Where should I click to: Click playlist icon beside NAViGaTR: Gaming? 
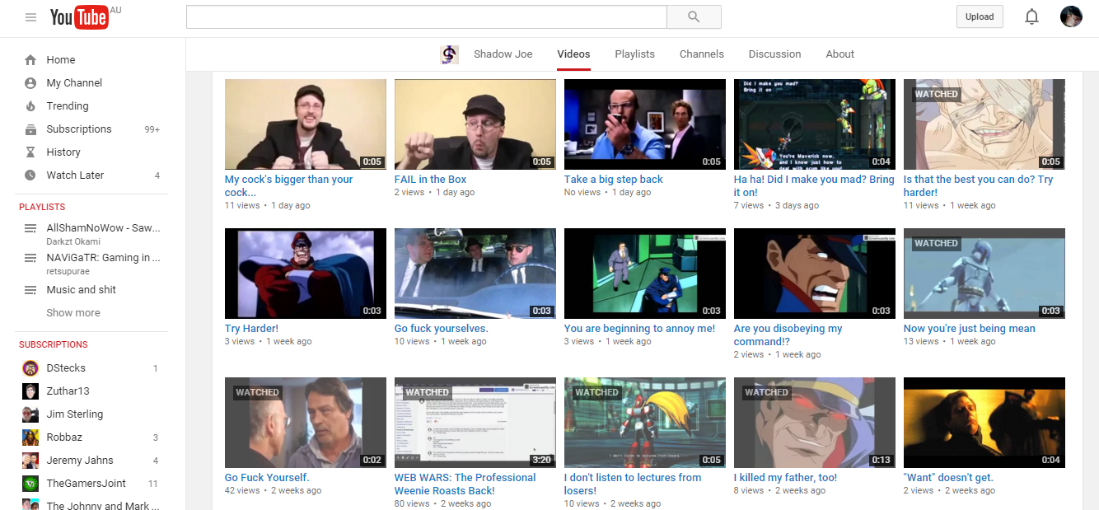(30, 258)
